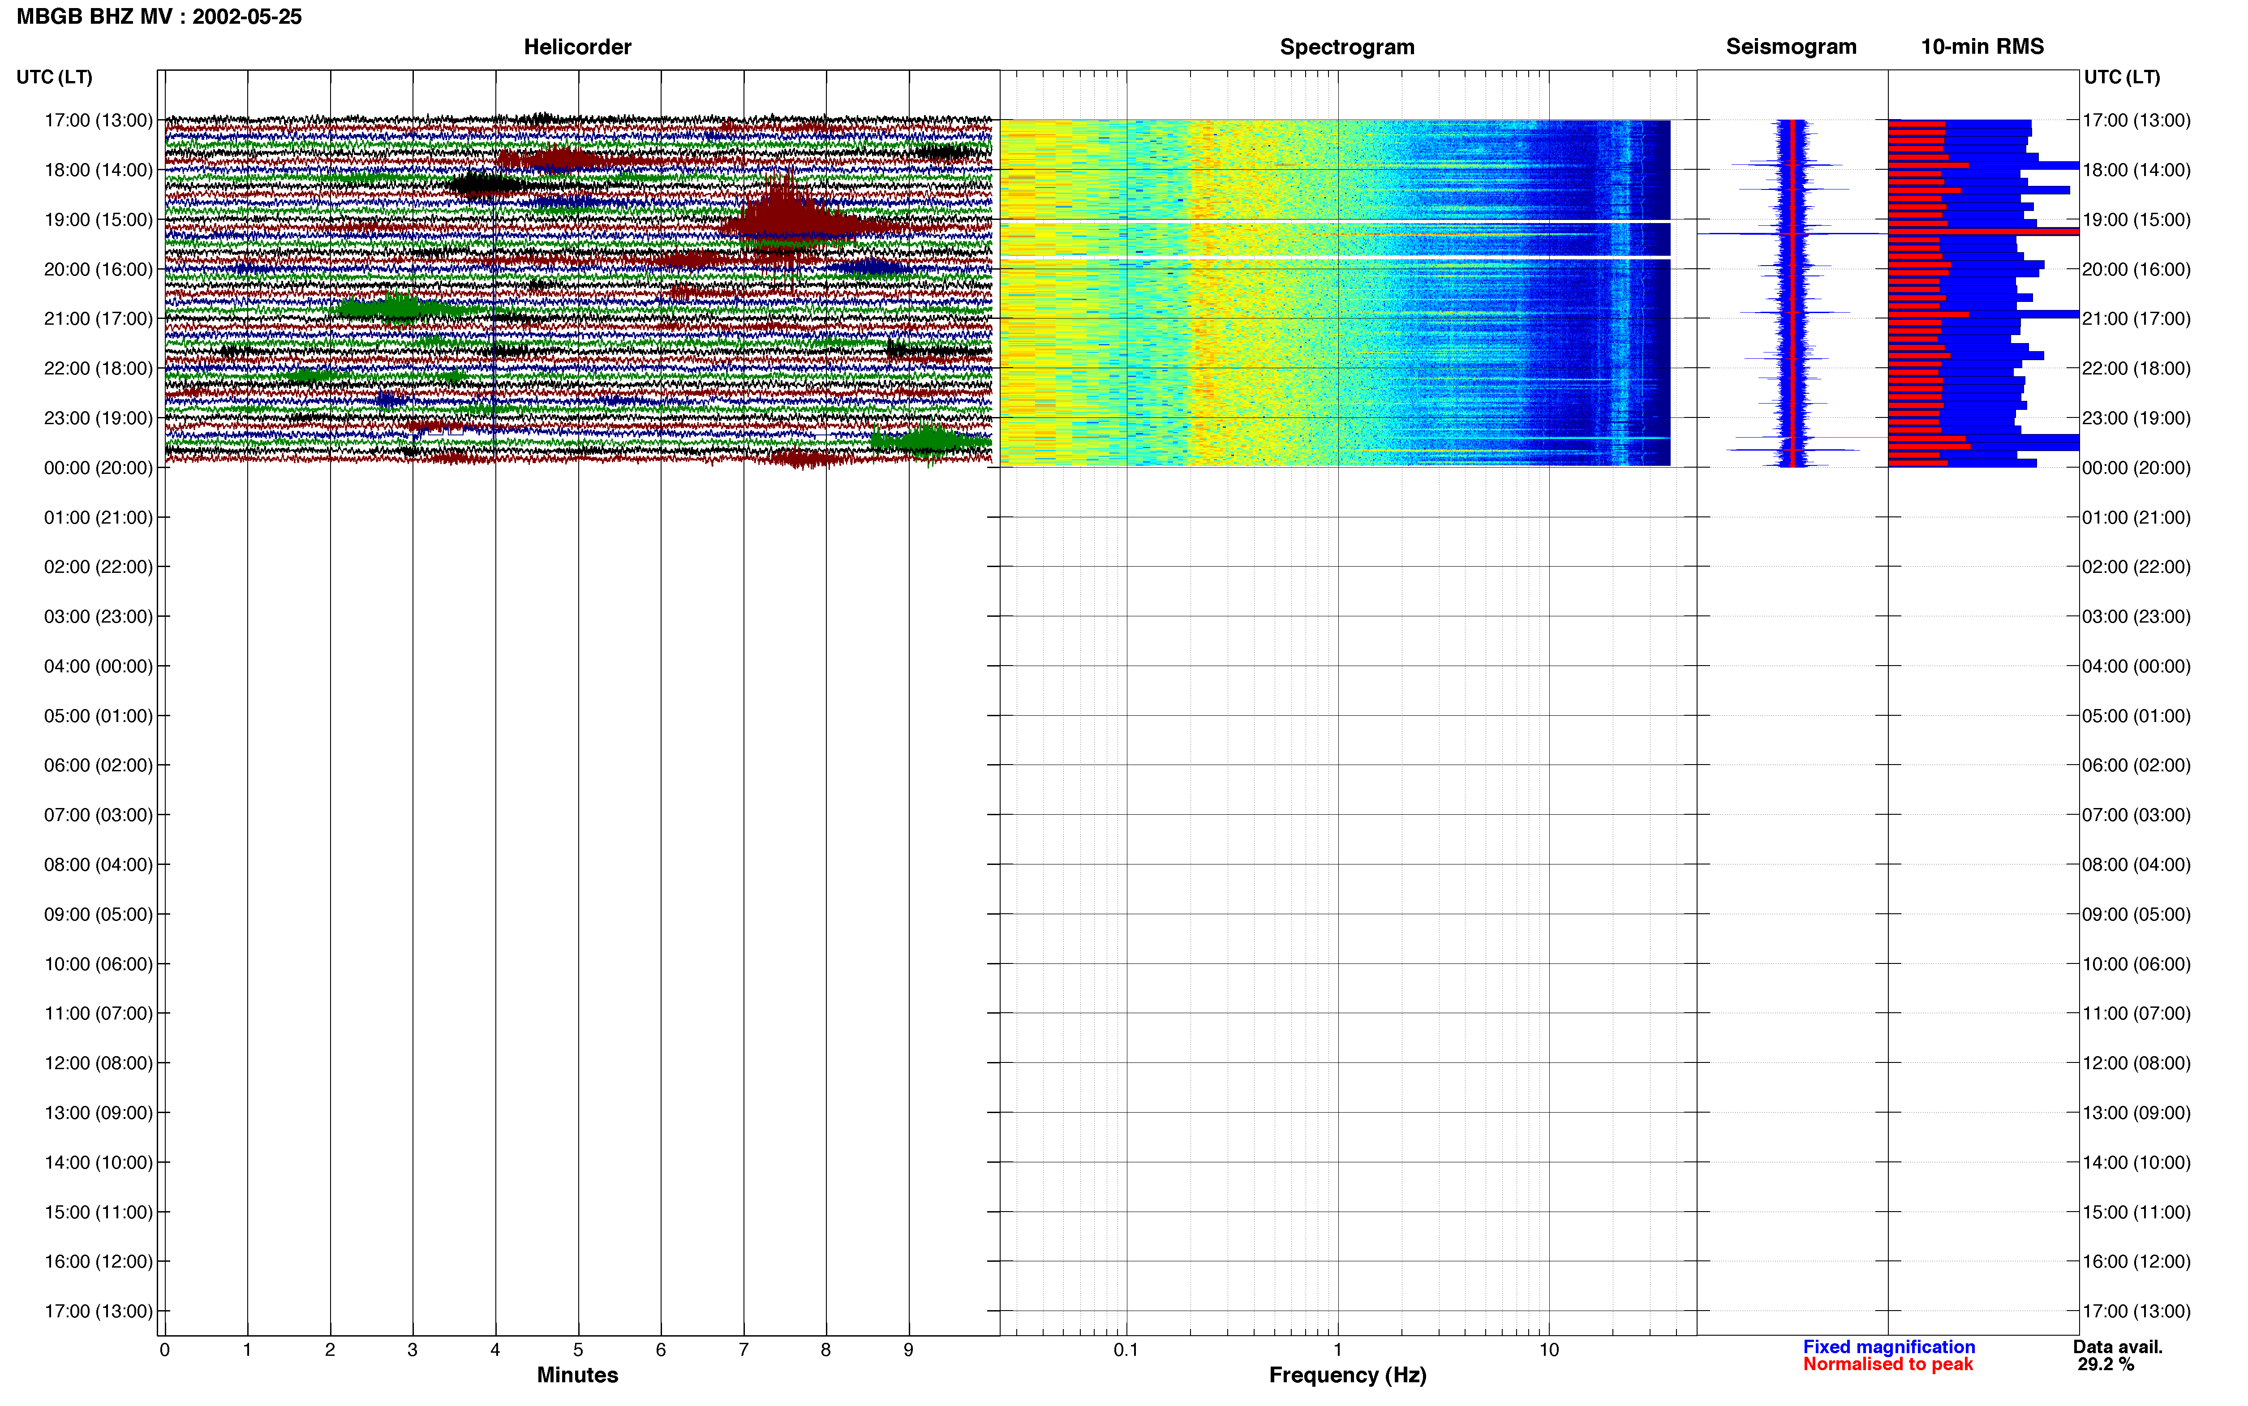This screenshot has width=2248, height=1406.
Task: Click the right '06:00 (02:00)' time label
Action: (x=2136, y=765)
